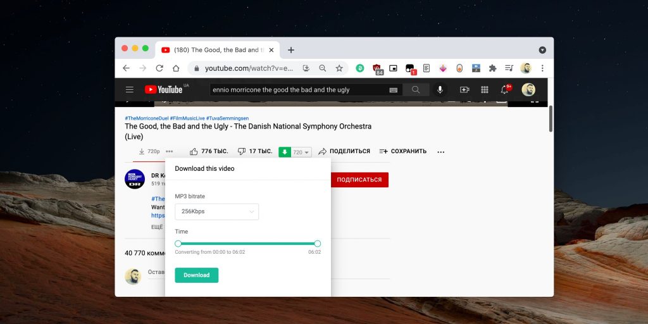Open the YouTube hamburger guide menu
This screenshot has height=324, width=648.
click(130, 90)
